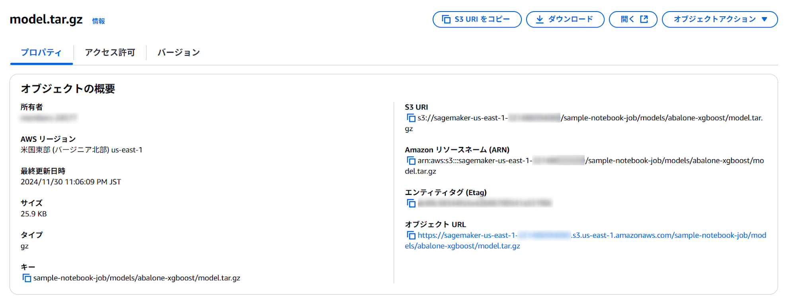Click the key path sample-notebook-job/models/abalone-xgboost/model.tar.gz

[x=137, y=278]
